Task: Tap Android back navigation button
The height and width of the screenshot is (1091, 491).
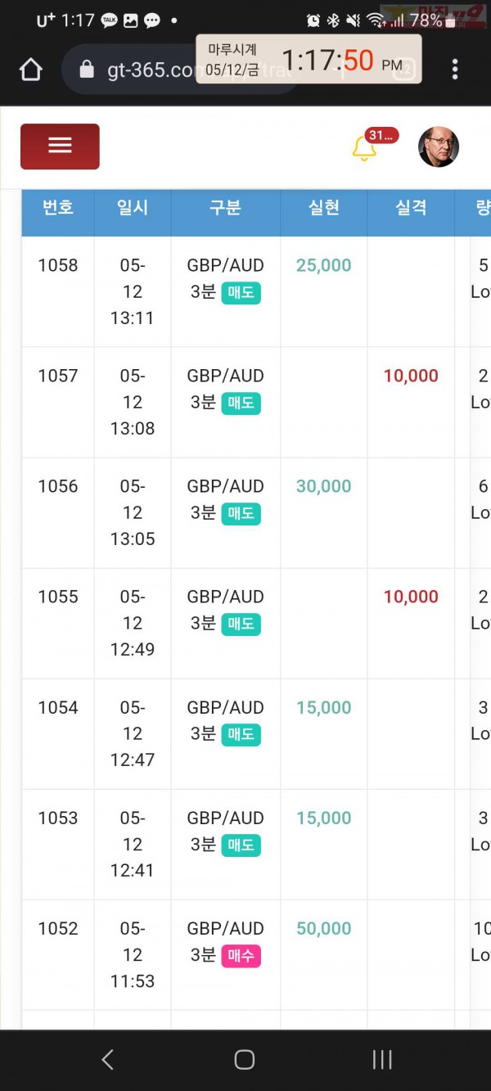Action: 107,1060
